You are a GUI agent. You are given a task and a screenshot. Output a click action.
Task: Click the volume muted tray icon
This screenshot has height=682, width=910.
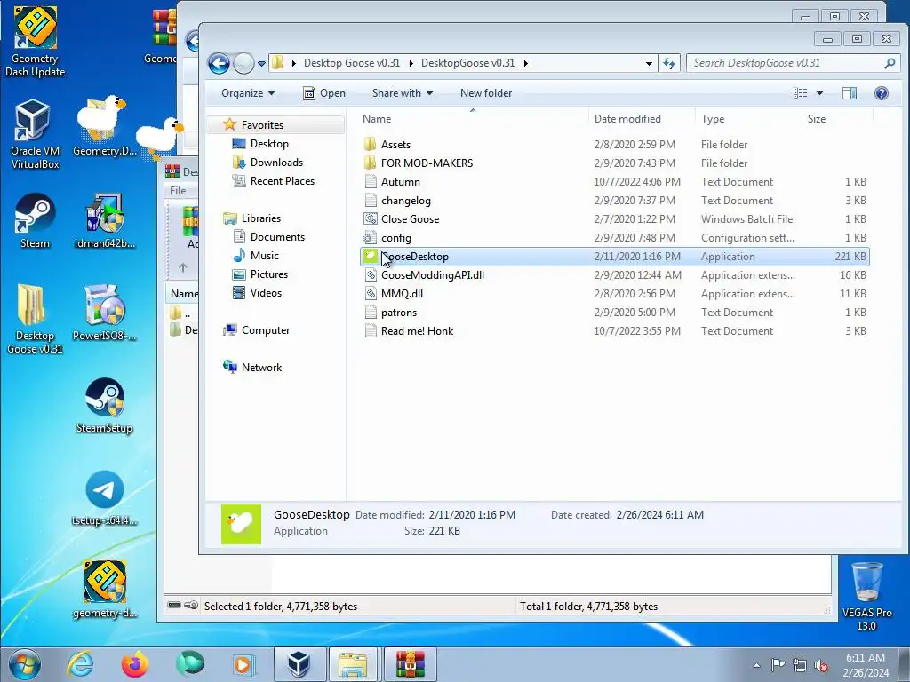pos(820,665)
